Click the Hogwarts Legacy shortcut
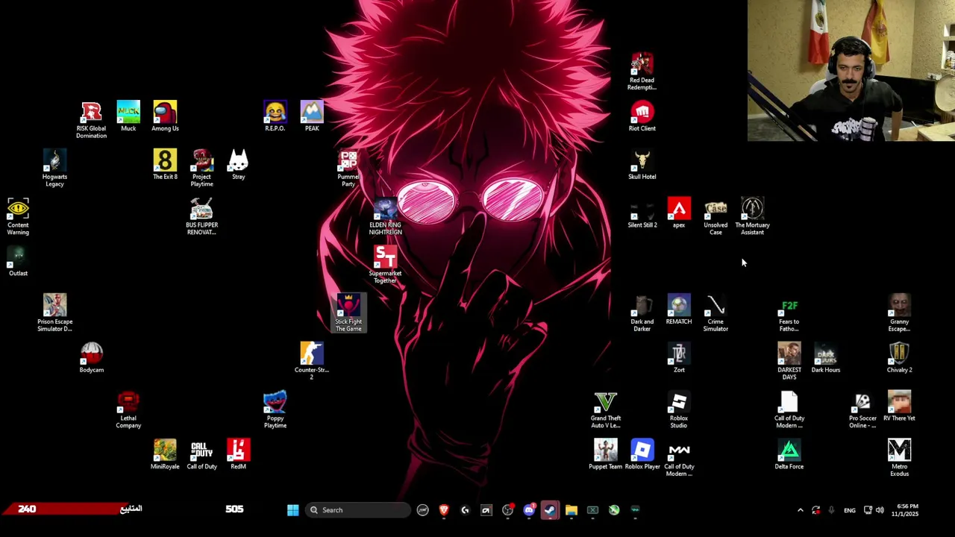Image resolution: width=955 pixels, height=537 pixels. (54, 169)
